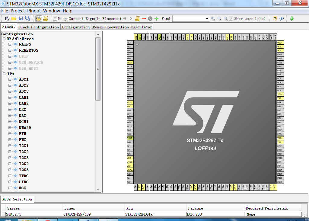Click the Undo arrow in the toolbar
This screenshot has height=221, width=309.
pos(125,18)
